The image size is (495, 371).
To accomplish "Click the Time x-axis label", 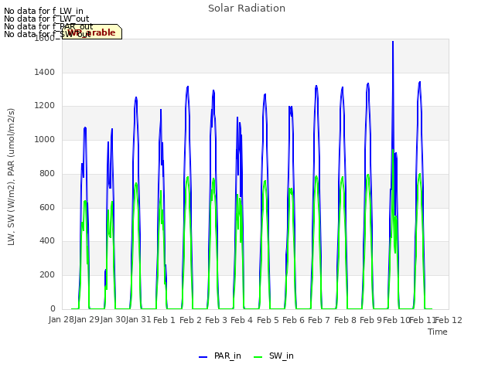I will (438, 332).
